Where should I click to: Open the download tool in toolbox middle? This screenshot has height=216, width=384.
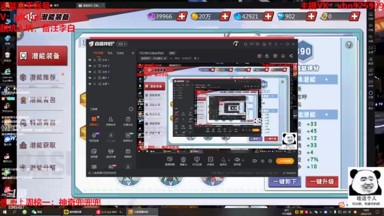point(111,137)
